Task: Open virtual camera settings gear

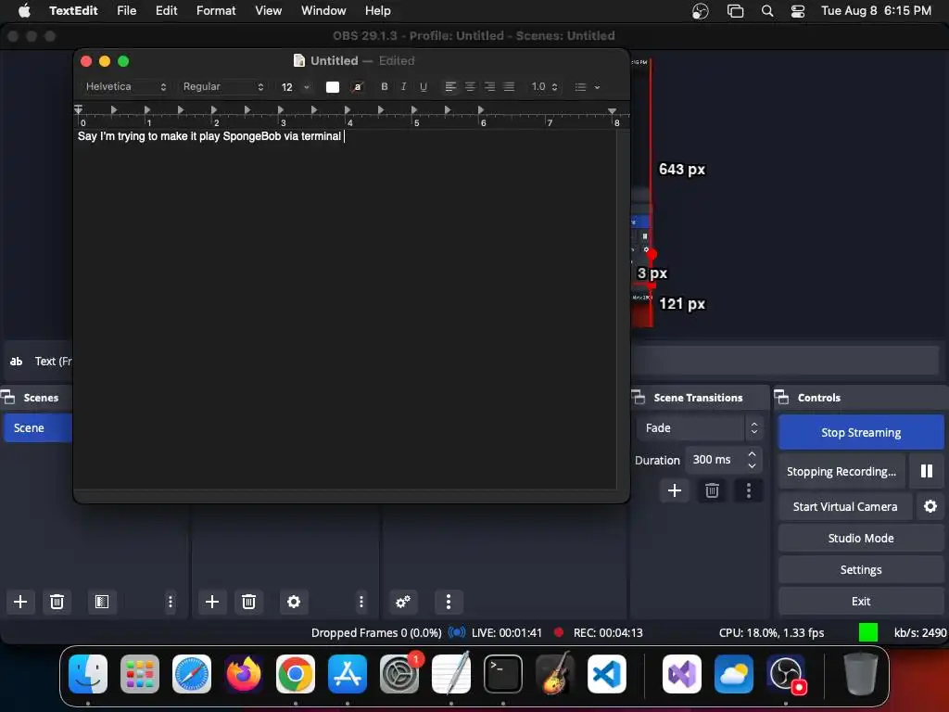Action: [930, 506]
